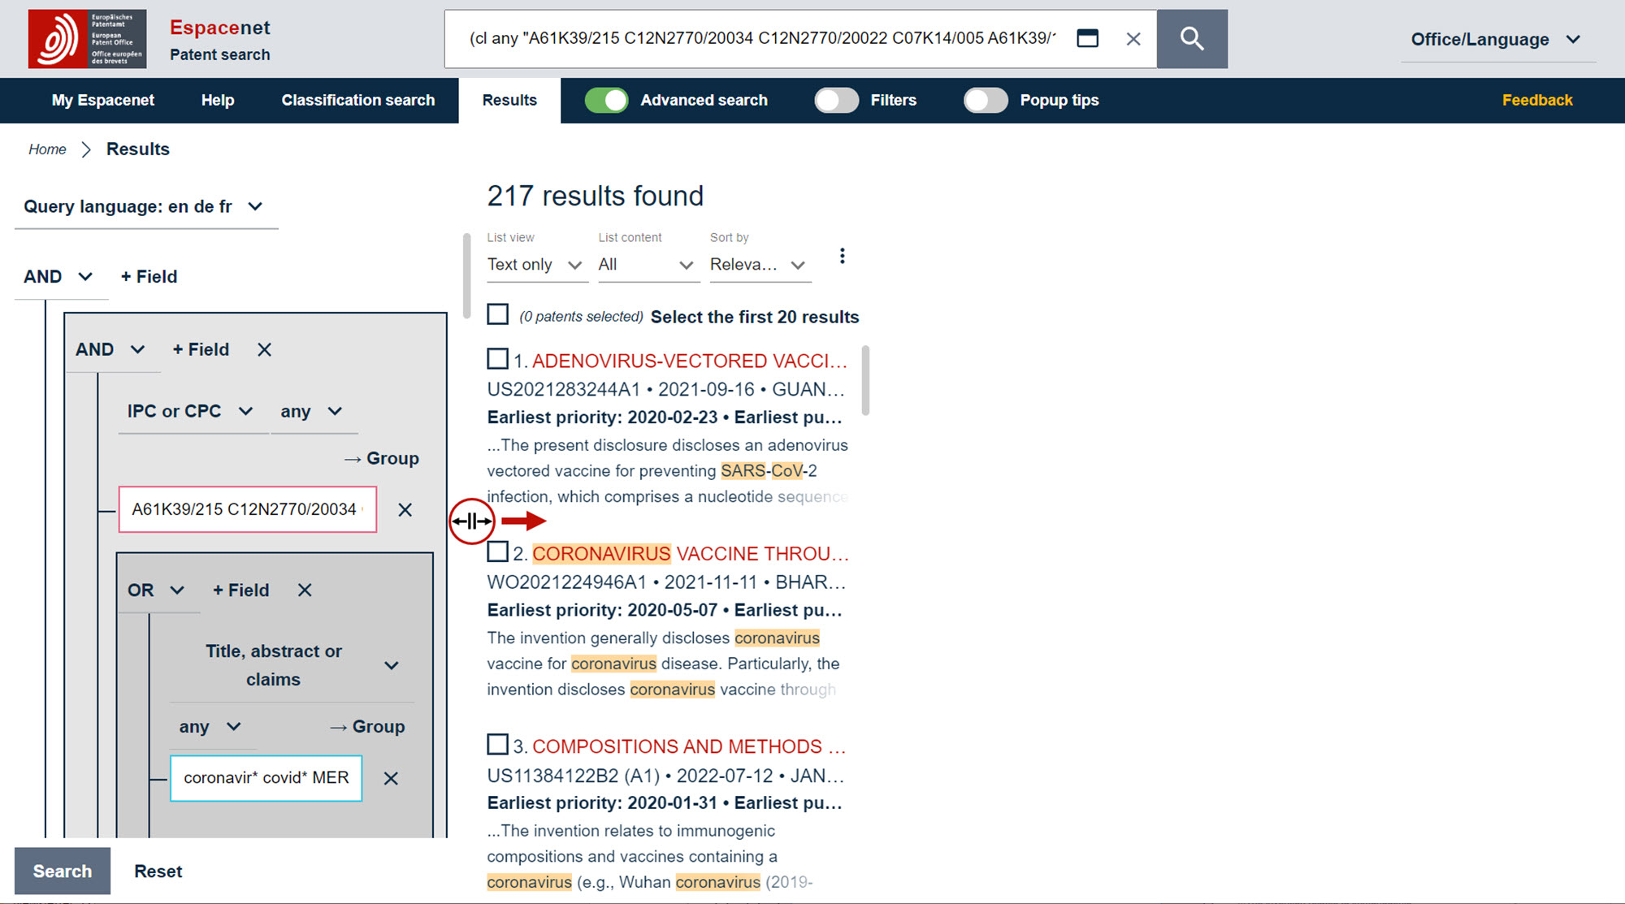The height and width of the screenshot is (904, 1625).
Task: Turn off Advanced search toggle
Action: (606, 100)
